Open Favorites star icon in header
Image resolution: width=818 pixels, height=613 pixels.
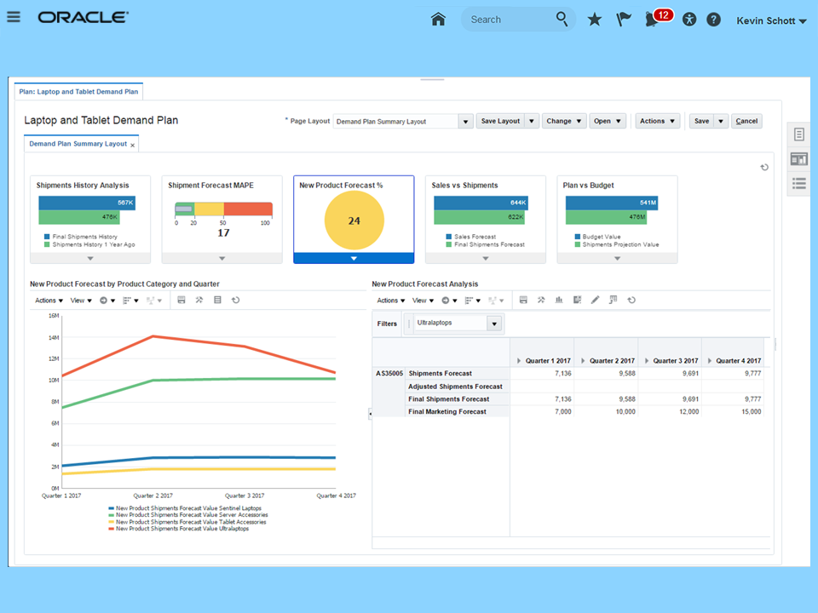click(595, 20)
